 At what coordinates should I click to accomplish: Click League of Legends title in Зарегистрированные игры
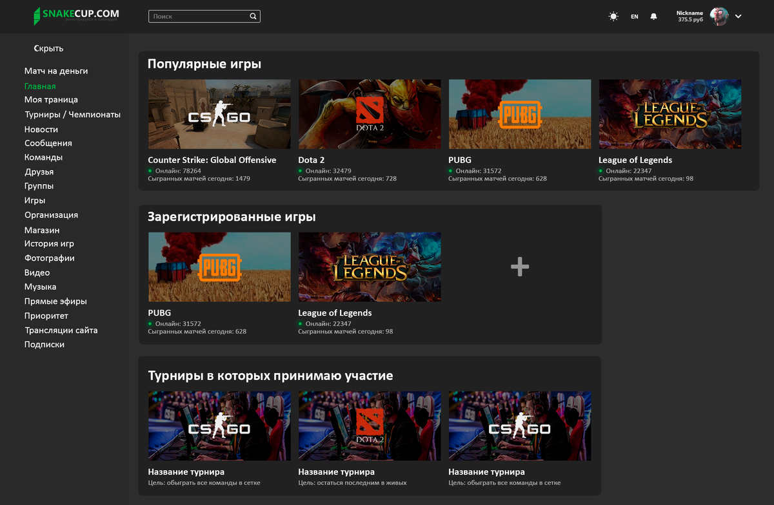[335, 312]
